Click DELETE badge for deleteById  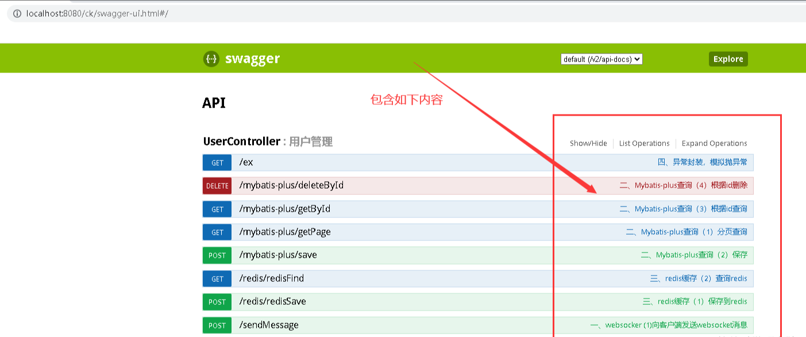coord(217,186)
